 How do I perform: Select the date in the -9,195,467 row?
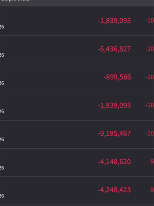pos(2,140)
